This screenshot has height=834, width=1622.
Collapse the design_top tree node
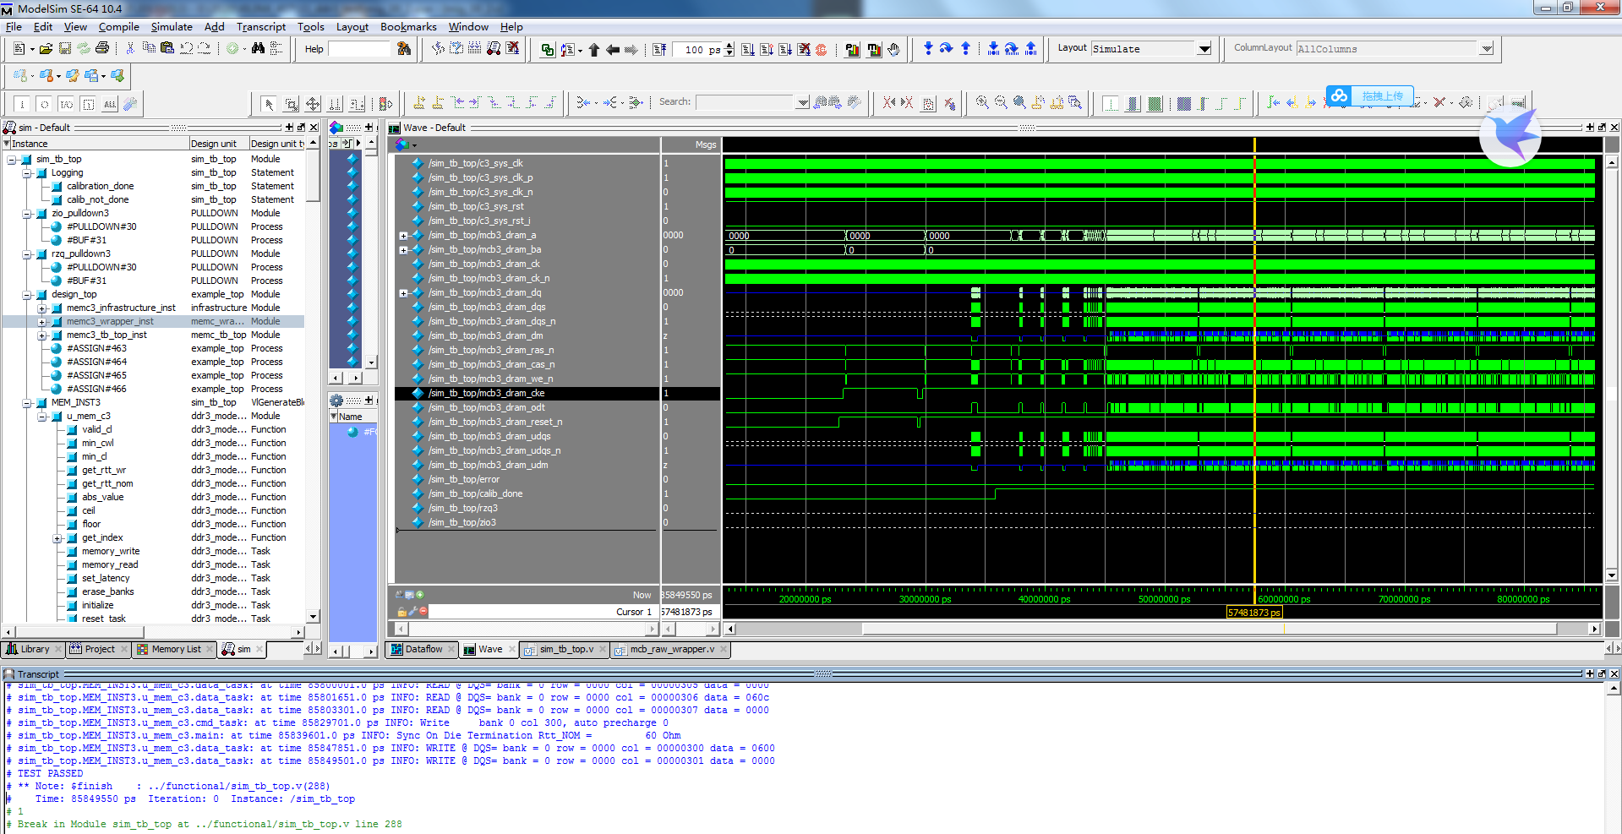[27, 295]
